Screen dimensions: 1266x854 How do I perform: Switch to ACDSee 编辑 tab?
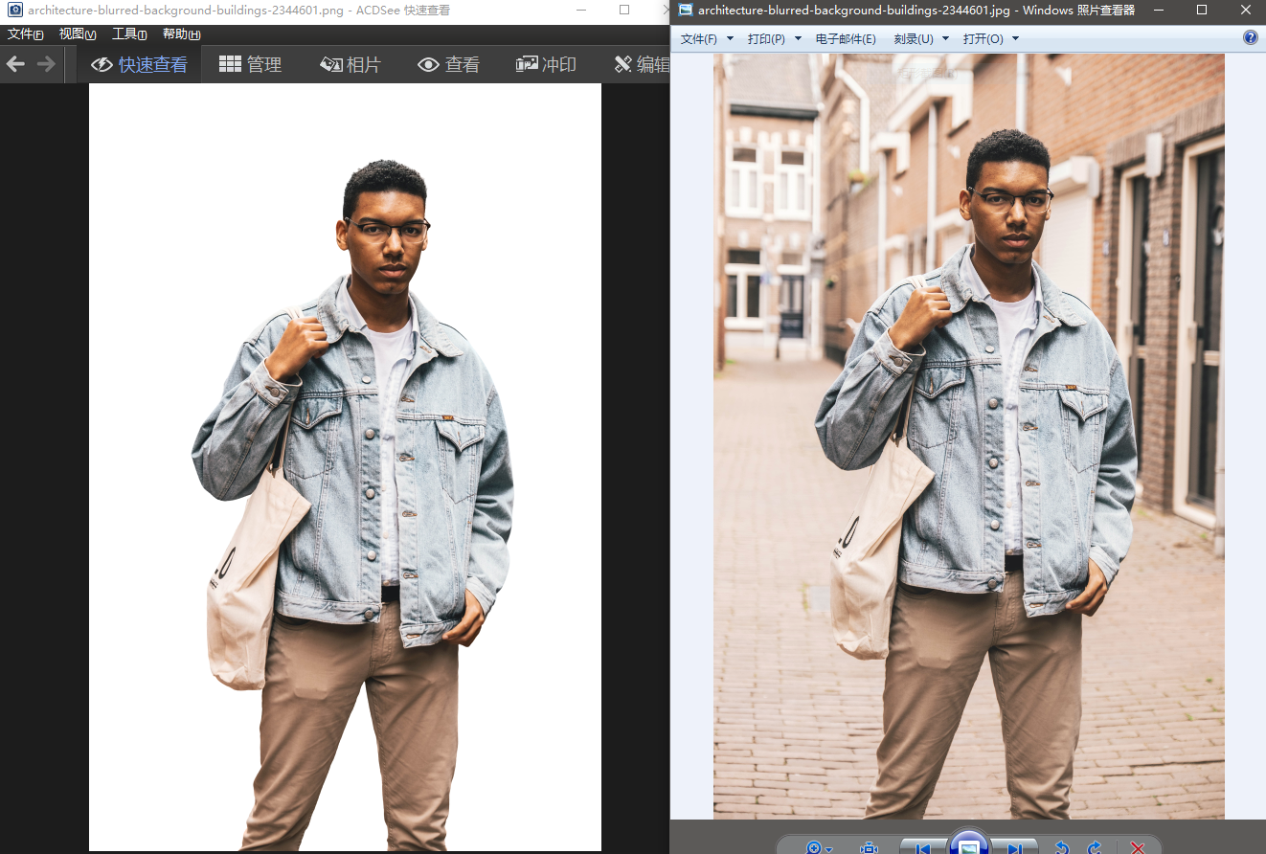pos(641,64)
